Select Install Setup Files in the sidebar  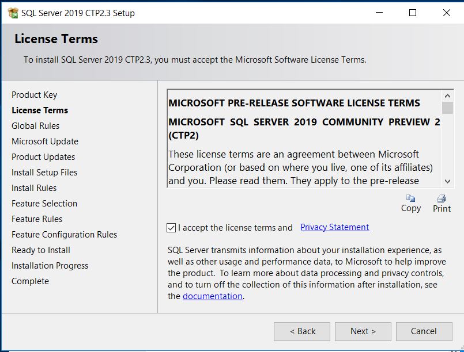coord(44,173)
